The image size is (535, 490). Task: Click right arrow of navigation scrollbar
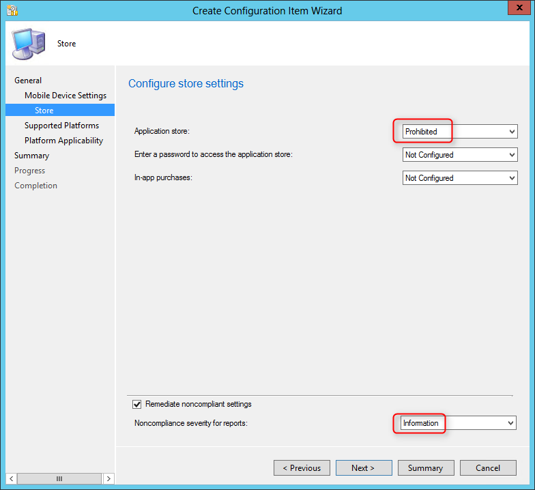click(109, 478)
